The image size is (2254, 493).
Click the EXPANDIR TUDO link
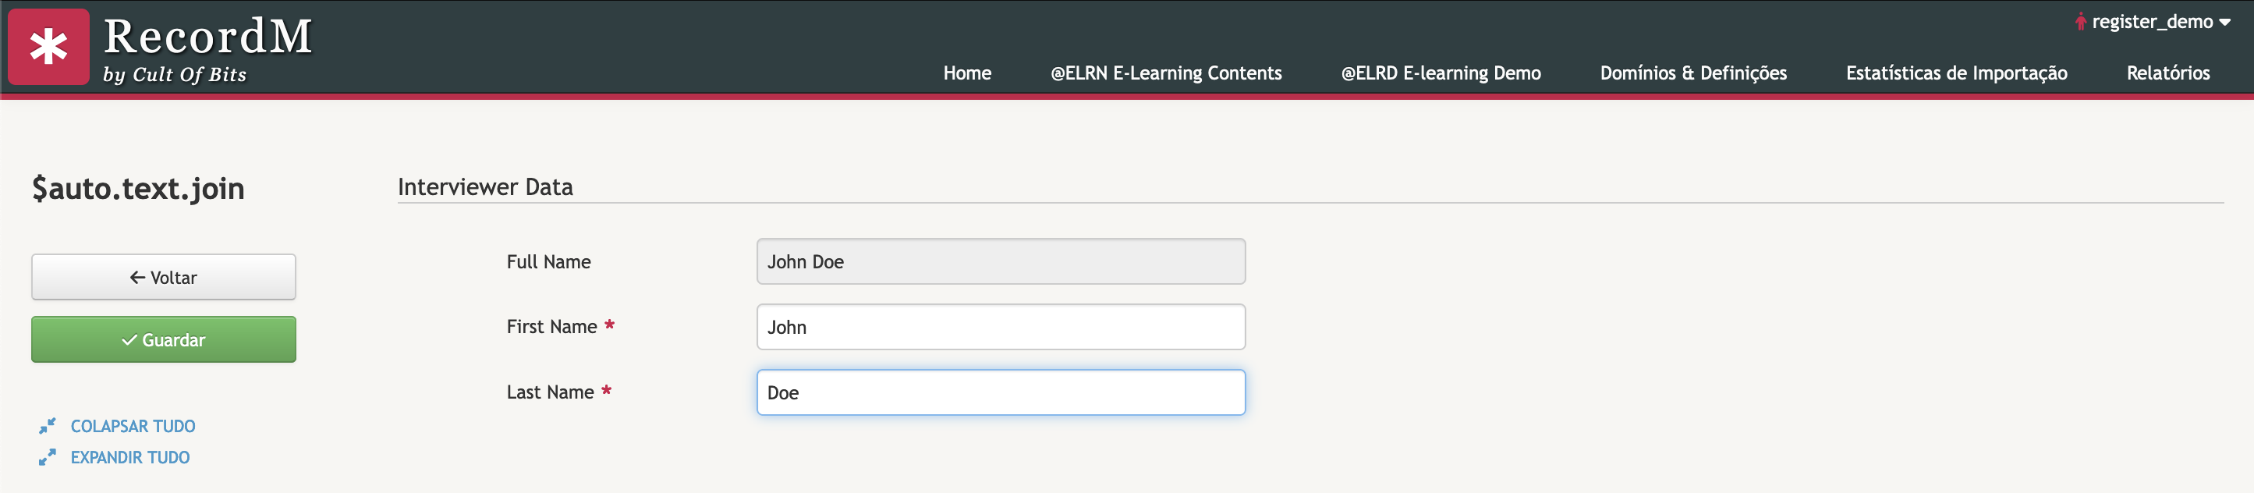[x=130, y=457]
